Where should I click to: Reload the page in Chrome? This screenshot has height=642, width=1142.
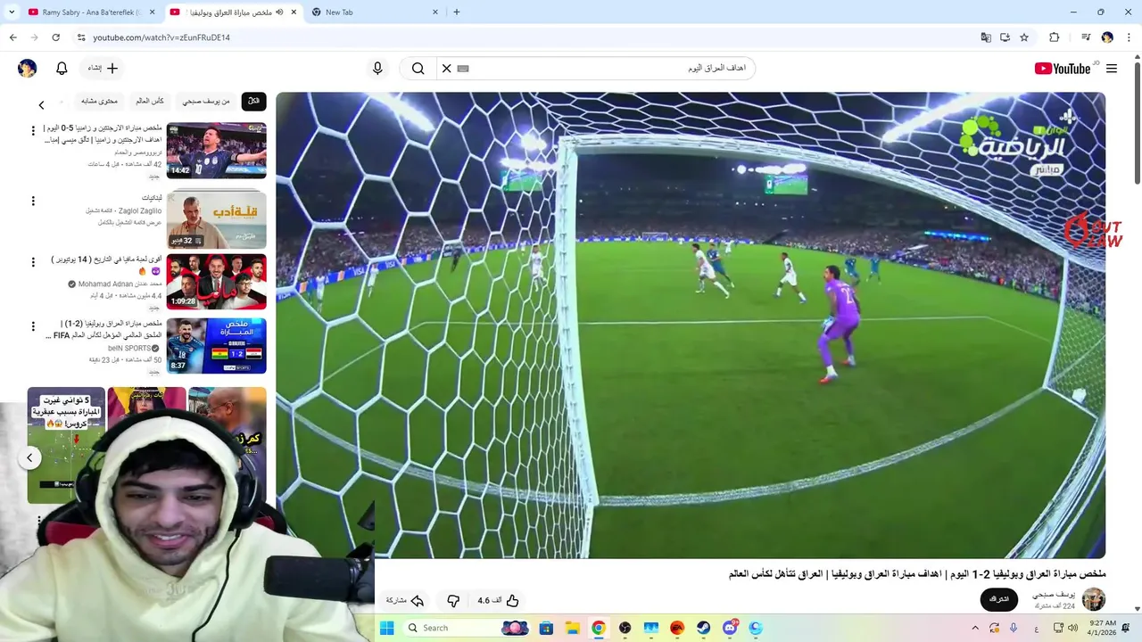(55, 37)
